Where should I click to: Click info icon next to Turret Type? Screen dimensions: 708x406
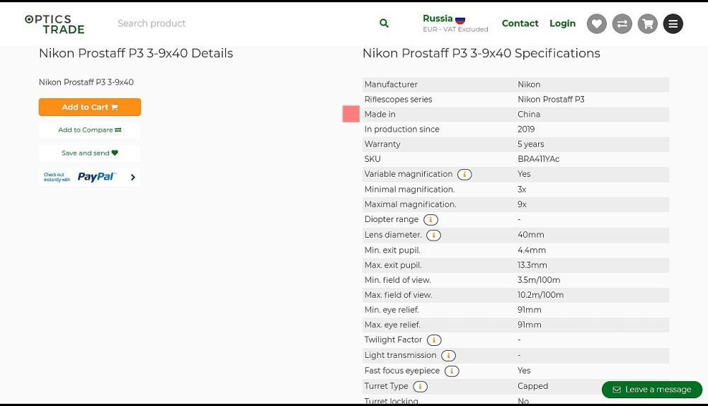[420, 386]
